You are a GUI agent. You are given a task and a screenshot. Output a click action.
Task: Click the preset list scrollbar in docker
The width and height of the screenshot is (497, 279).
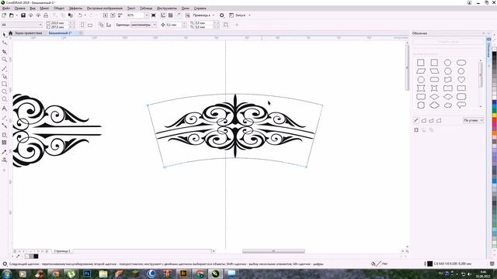click(481, 74)
